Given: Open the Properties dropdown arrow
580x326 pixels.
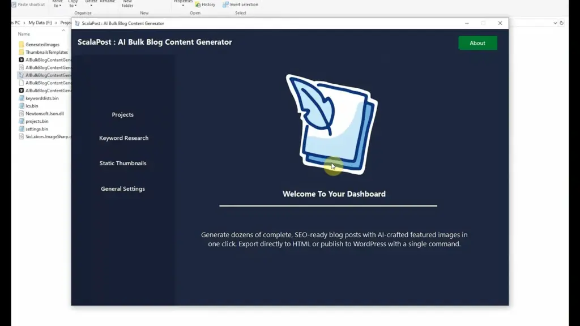Looking at the screenshot, I should (x=182, y=4).
